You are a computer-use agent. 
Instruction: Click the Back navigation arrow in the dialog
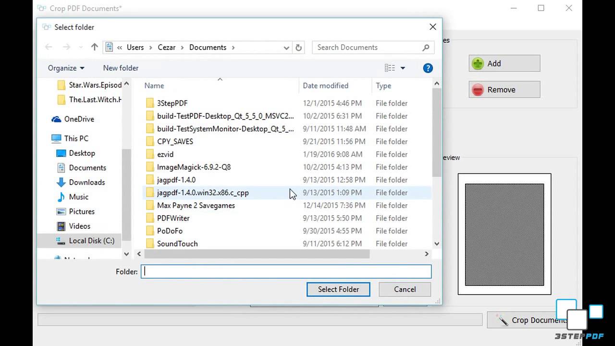[49, 47]
